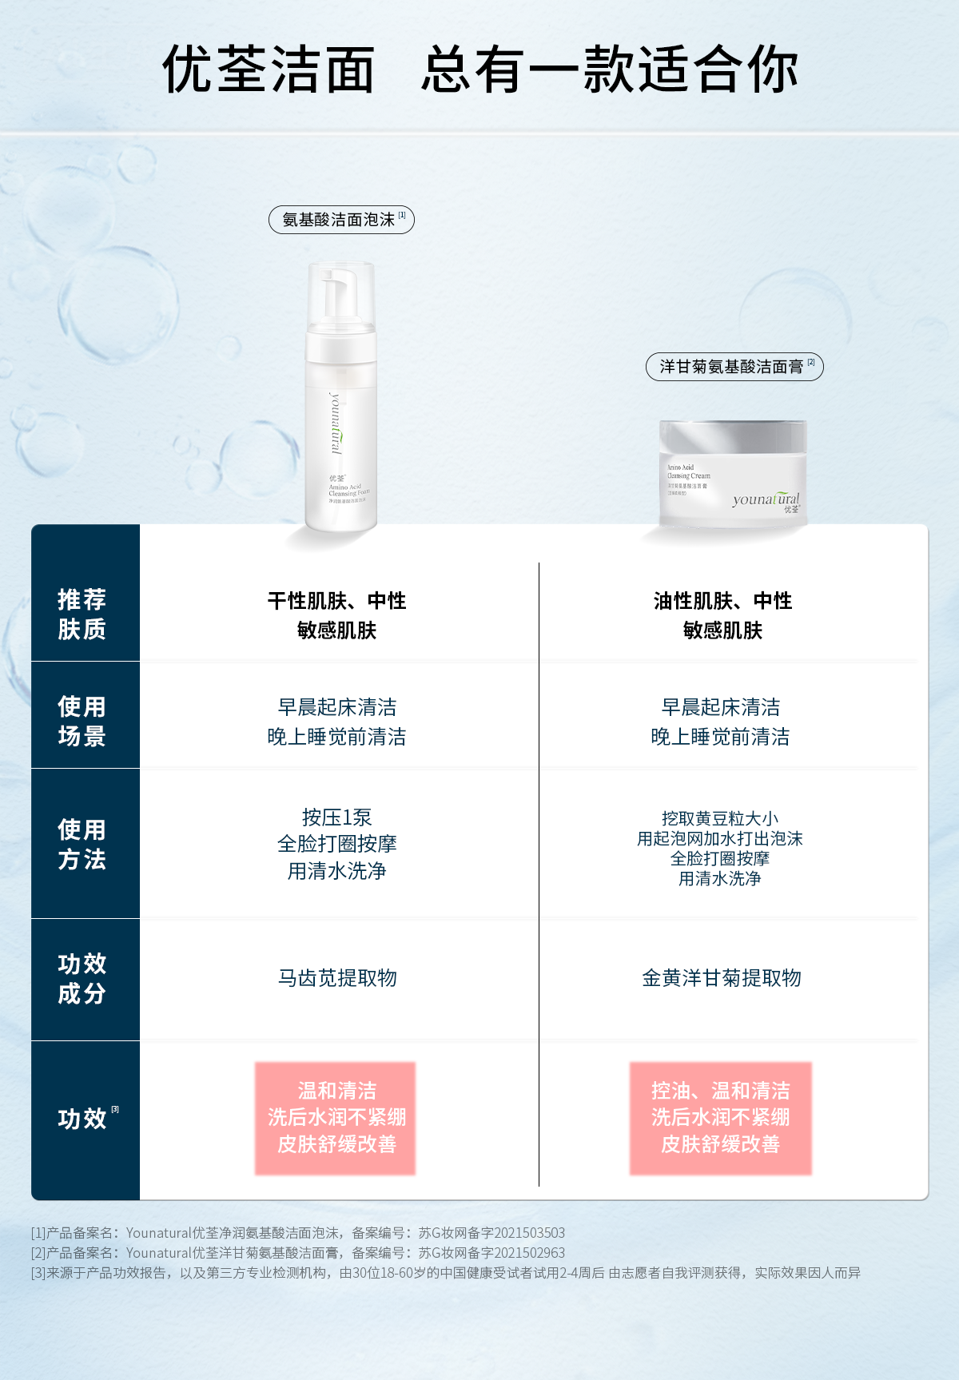Click the pink 温和清洁 benefits box
Image resolution: width=959 pixels, height=1380 pixels.
tap(336, 1118)
